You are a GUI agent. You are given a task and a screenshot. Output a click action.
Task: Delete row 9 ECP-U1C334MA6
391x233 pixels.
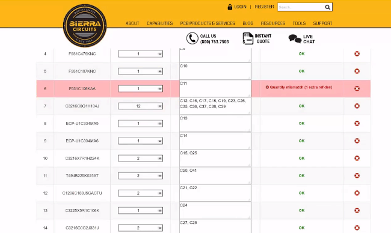[x=357, y=141]
